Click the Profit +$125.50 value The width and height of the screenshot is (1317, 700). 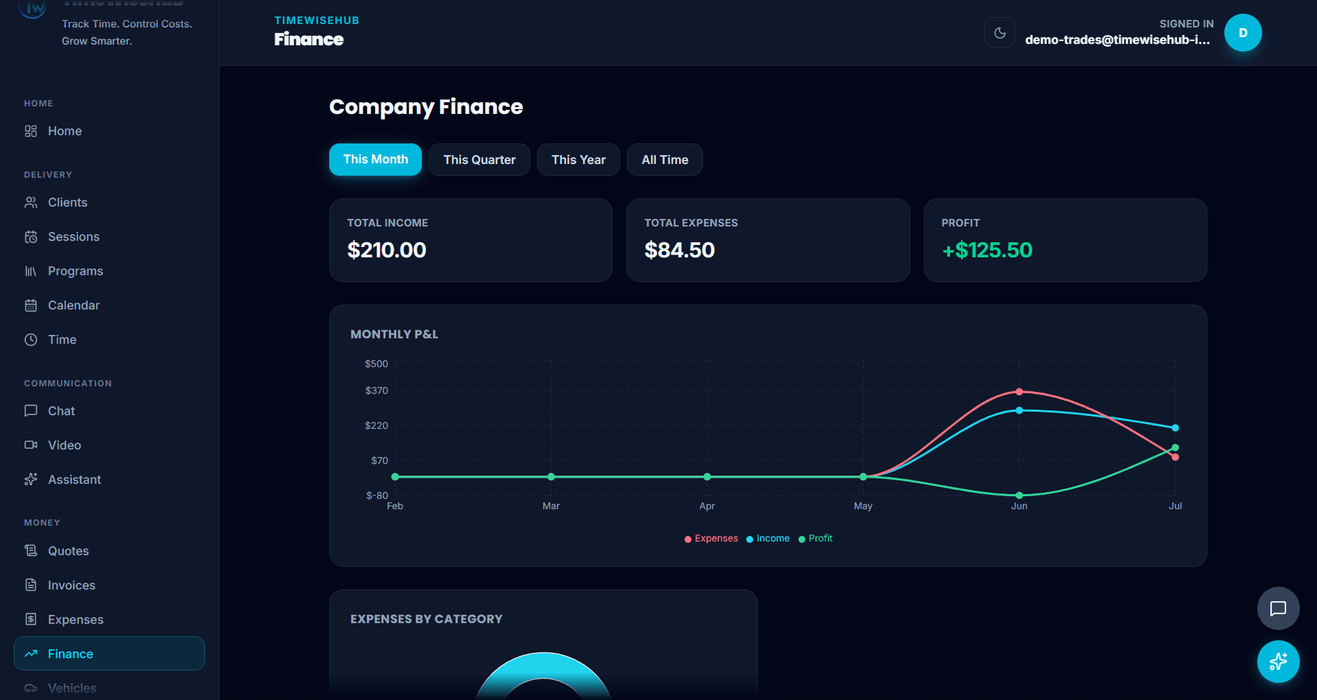click(987, 250)
